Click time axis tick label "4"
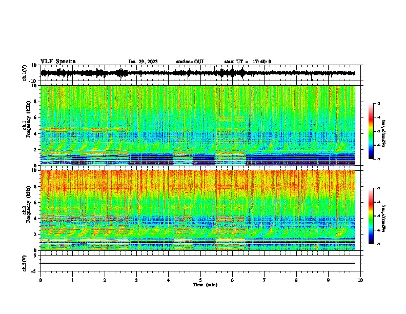Image resolution: width=406 pixels, height=314 pixels. [x=169, y=280]
